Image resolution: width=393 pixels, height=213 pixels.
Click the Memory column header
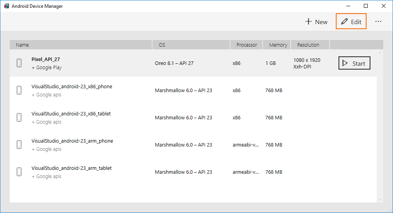coord(277,45)
